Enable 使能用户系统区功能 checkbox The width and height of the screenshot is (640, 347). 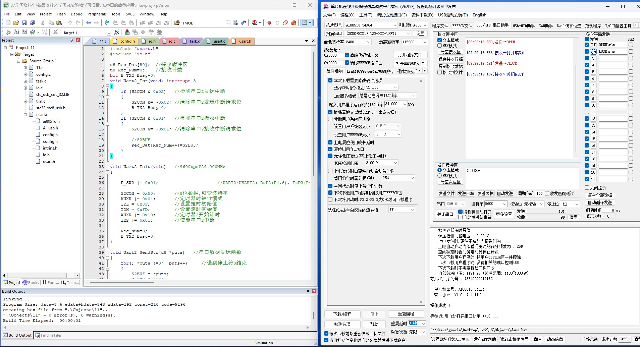[330, 119]
